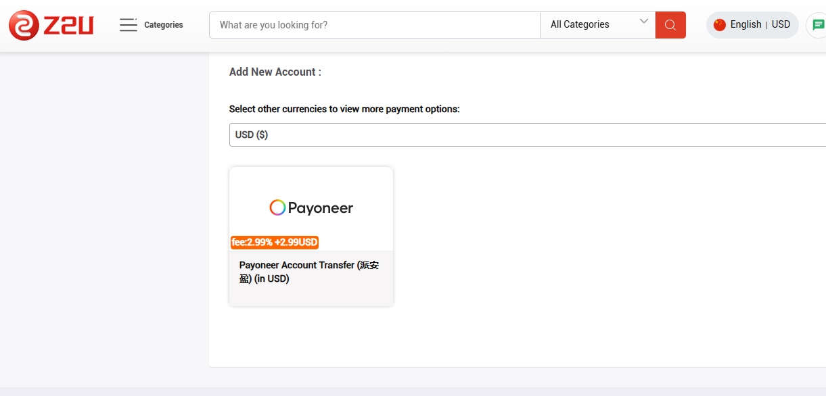The height and width of the screenshot is (396, 826).
Task: Click the 'Select other currencies' label text
Action: [344, 109]
